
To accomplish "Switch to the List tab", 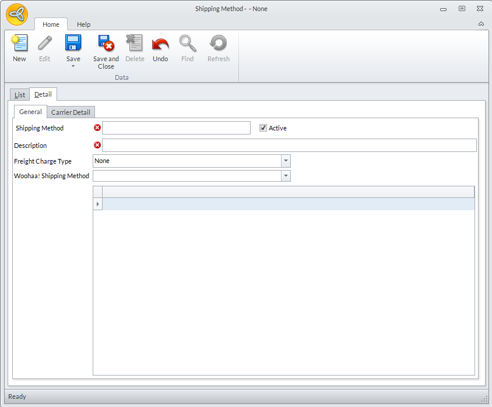I will [20, 95].
